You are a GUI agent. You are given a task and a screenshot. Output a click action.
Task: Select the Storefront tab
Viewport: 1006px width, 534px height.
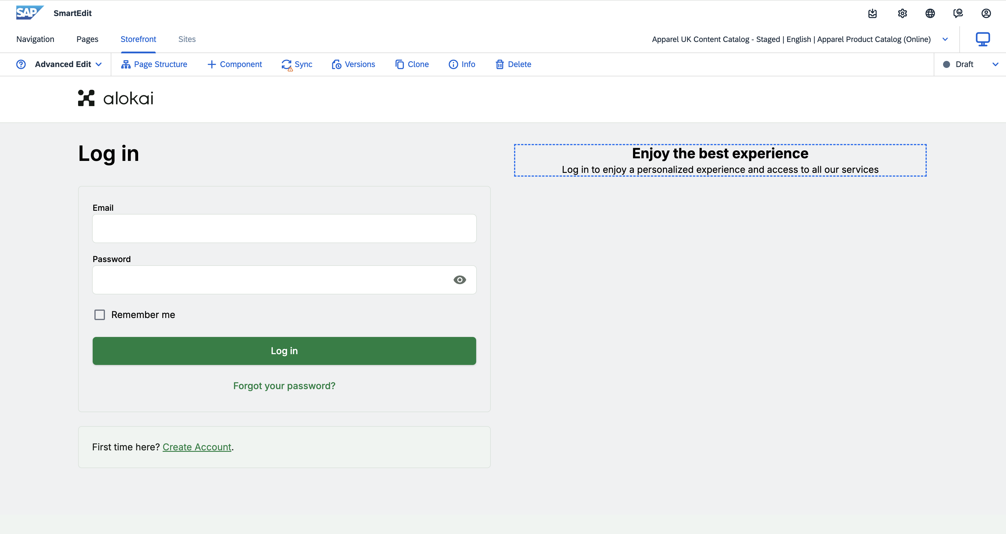(138, 39)
